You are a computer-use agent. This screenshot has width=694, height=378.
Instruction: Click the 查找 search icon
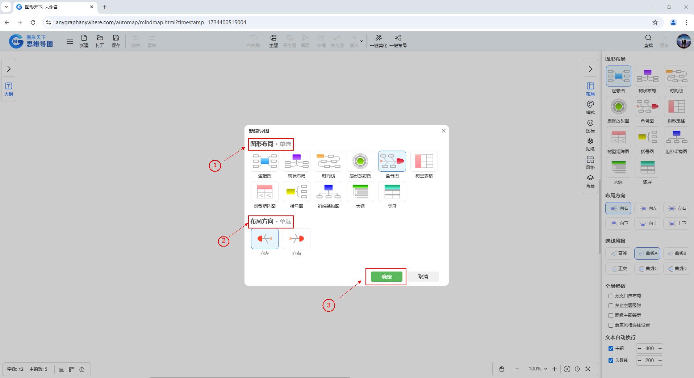pyautogui.click(x=648, y=41)
